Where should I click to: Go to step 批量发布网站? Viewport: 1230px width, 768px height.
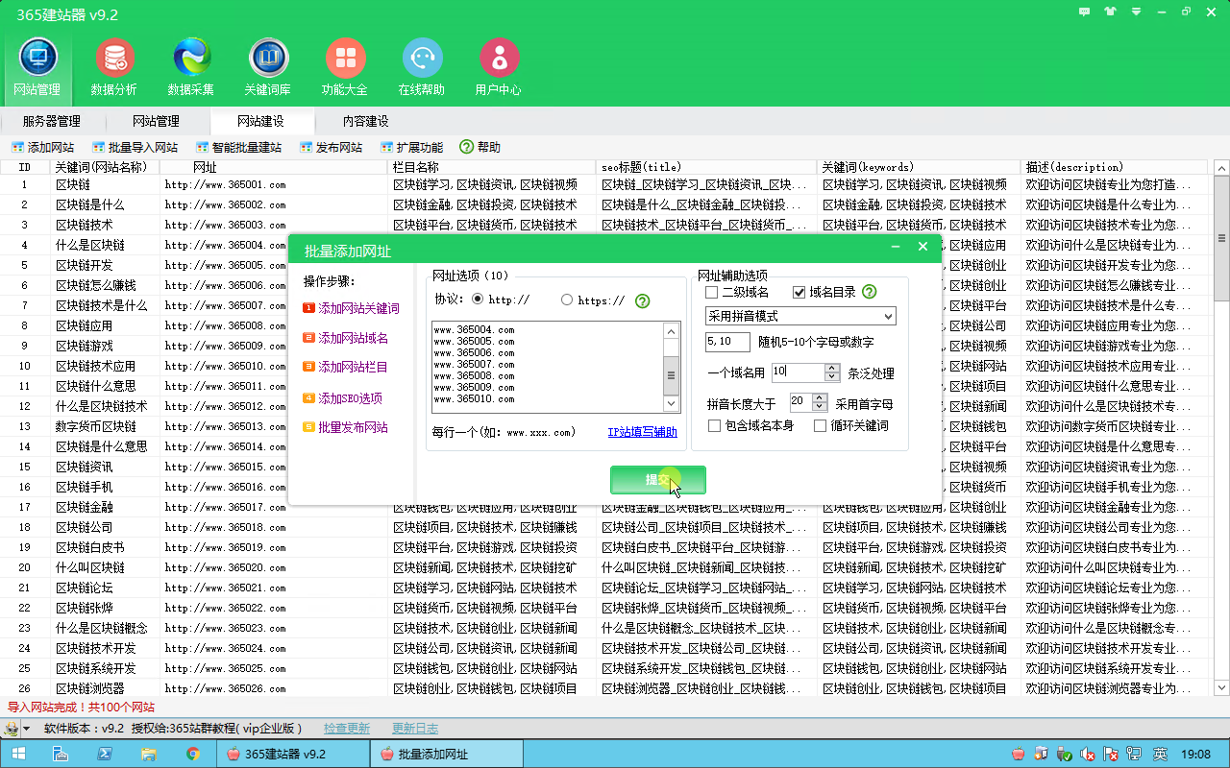(x=346, y=427)
